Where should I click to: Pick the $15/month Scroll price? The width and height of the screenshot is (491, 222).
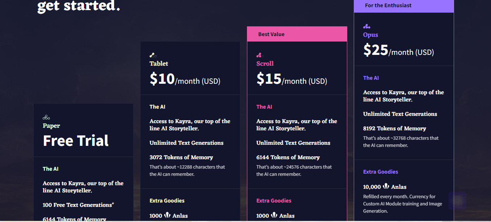pyautogui.click(x=292, y=79)
